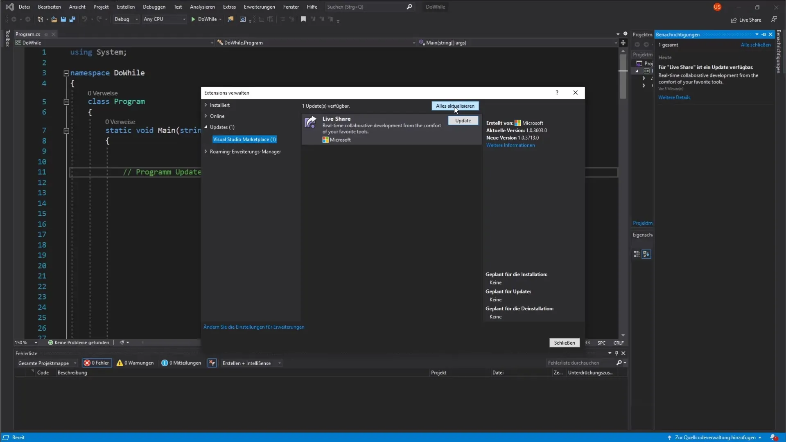Toggle the build-only filter icon in Fehlerliste
Viewport: 786px width, 442px height.
[212, 363]
